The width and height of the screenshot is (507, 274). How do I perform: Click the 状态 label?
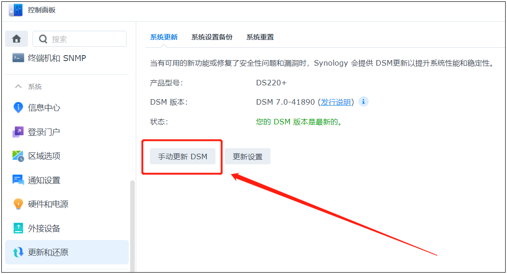tap(159, 122)
